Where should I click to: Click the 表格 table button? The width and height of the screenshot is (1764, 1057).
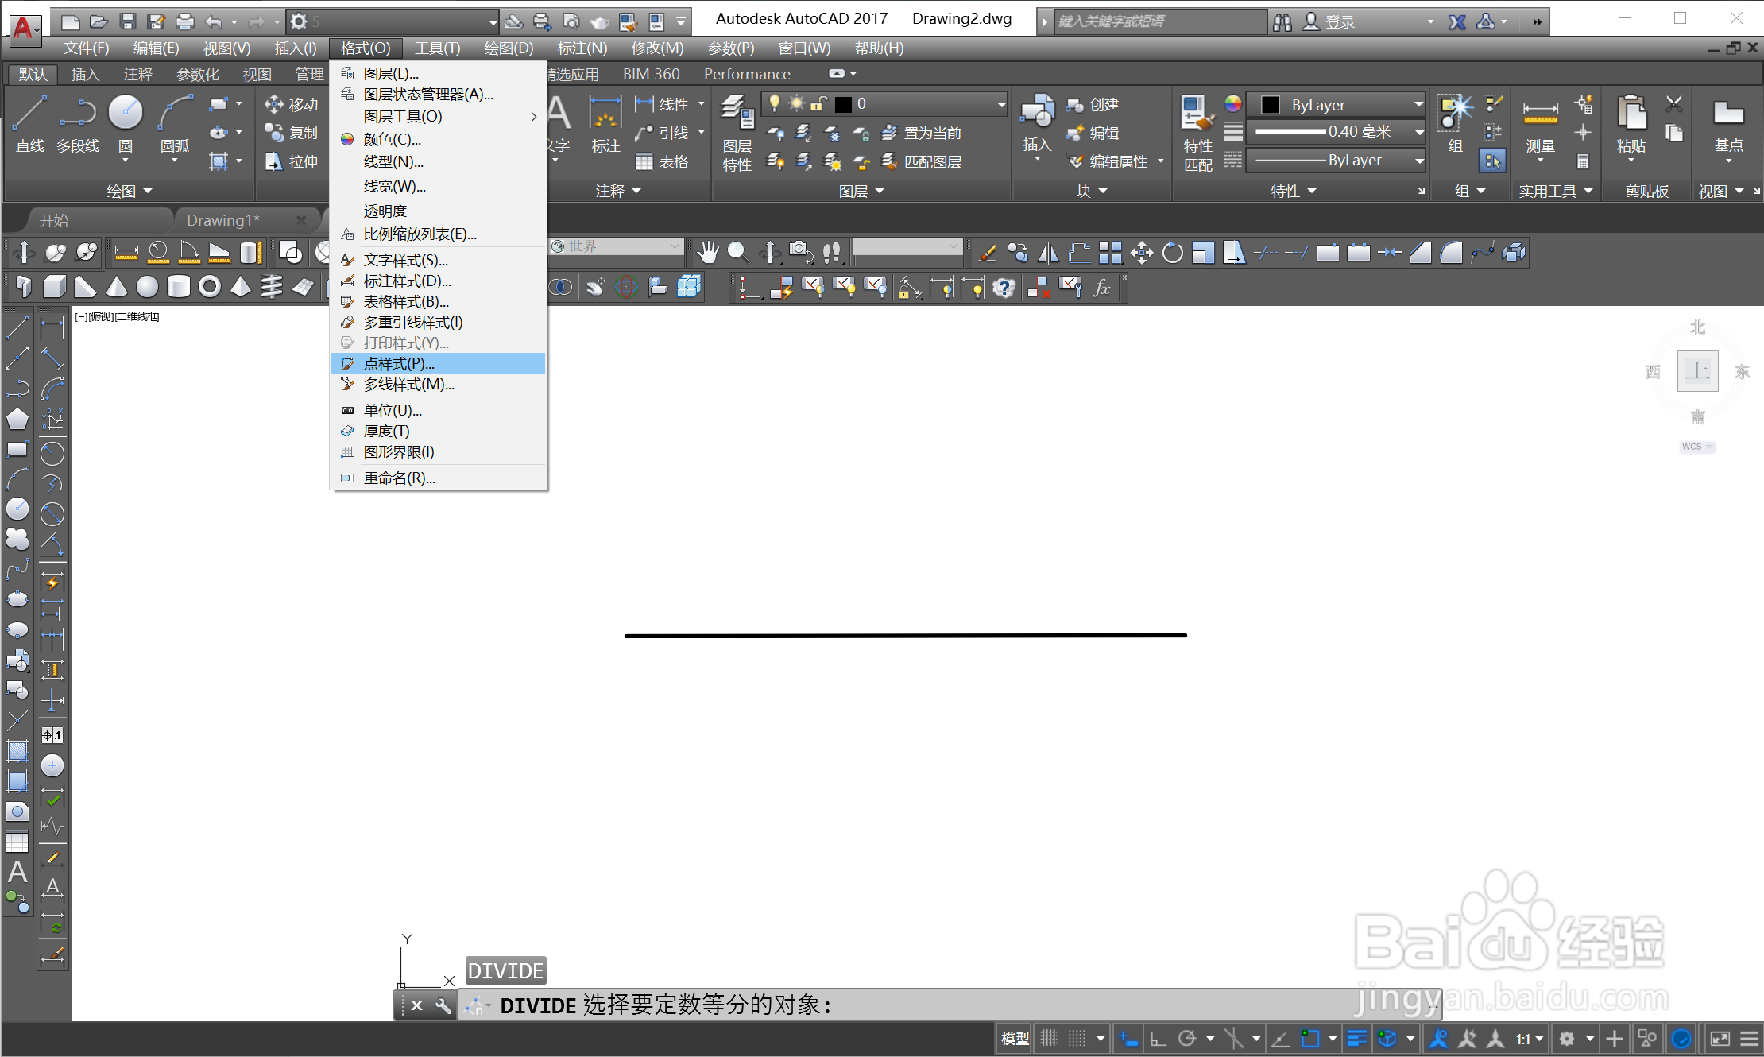pos(663,161)
